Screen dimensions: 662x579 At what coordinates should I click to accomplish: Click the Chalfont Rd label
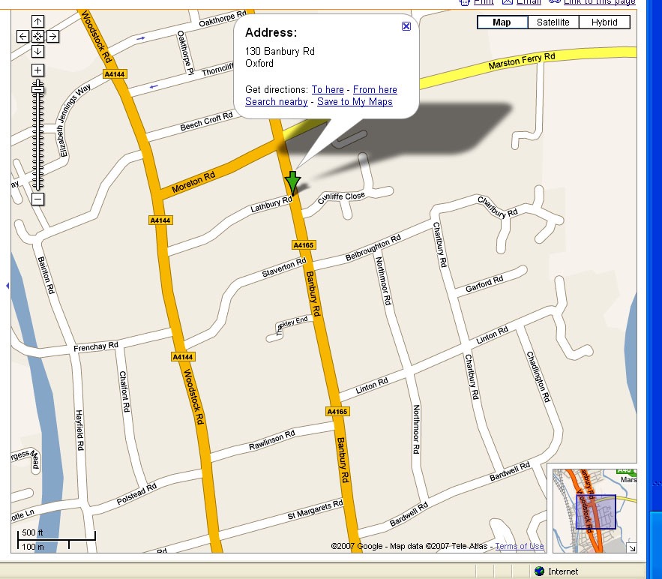point(124,391)
